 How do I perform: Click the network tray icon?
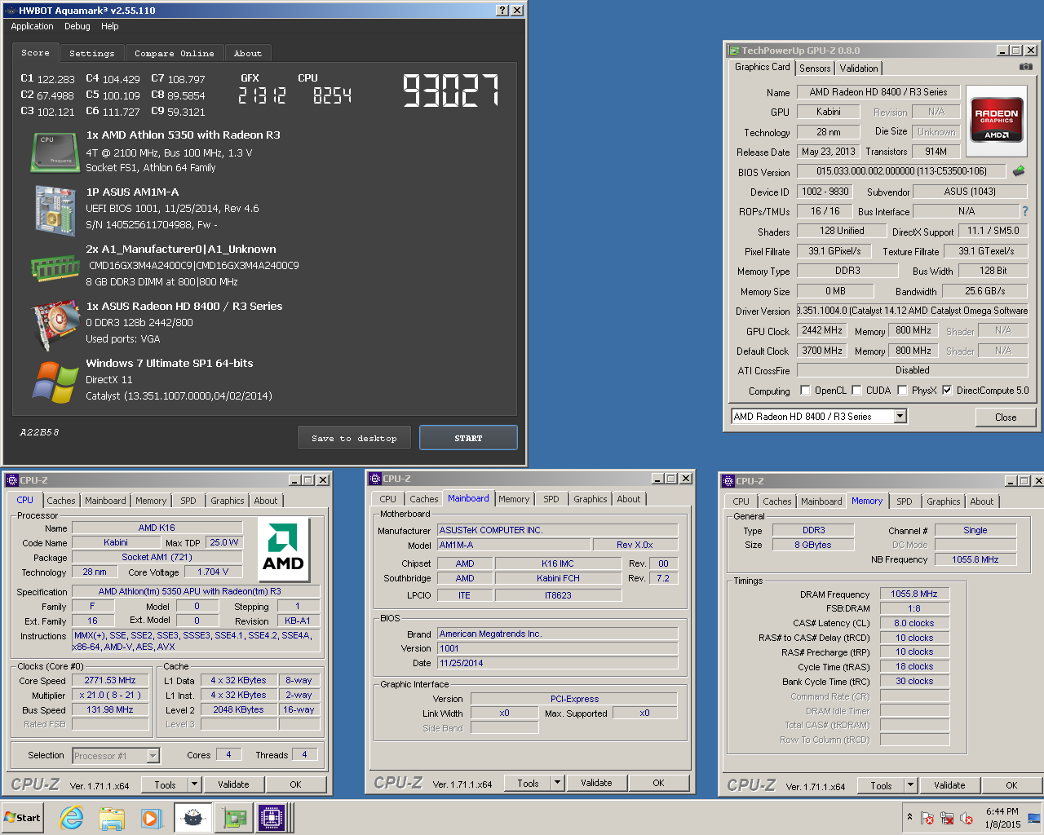coord(947,818)
